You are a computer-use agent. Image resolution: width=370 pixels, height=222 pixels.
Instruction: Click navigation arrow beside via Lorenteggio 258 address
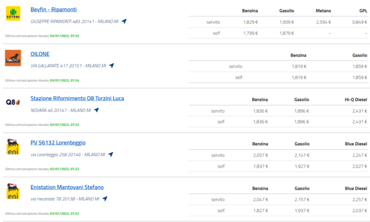110,155
